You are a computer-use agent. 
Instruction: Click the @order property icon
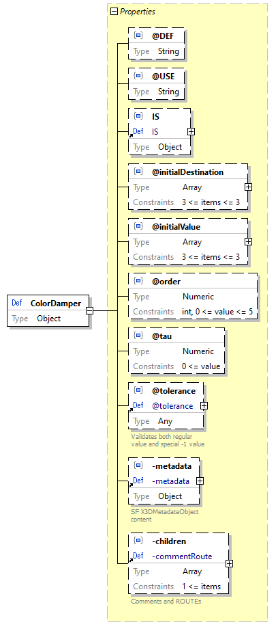pyautogui.click(x=138, y=281)
